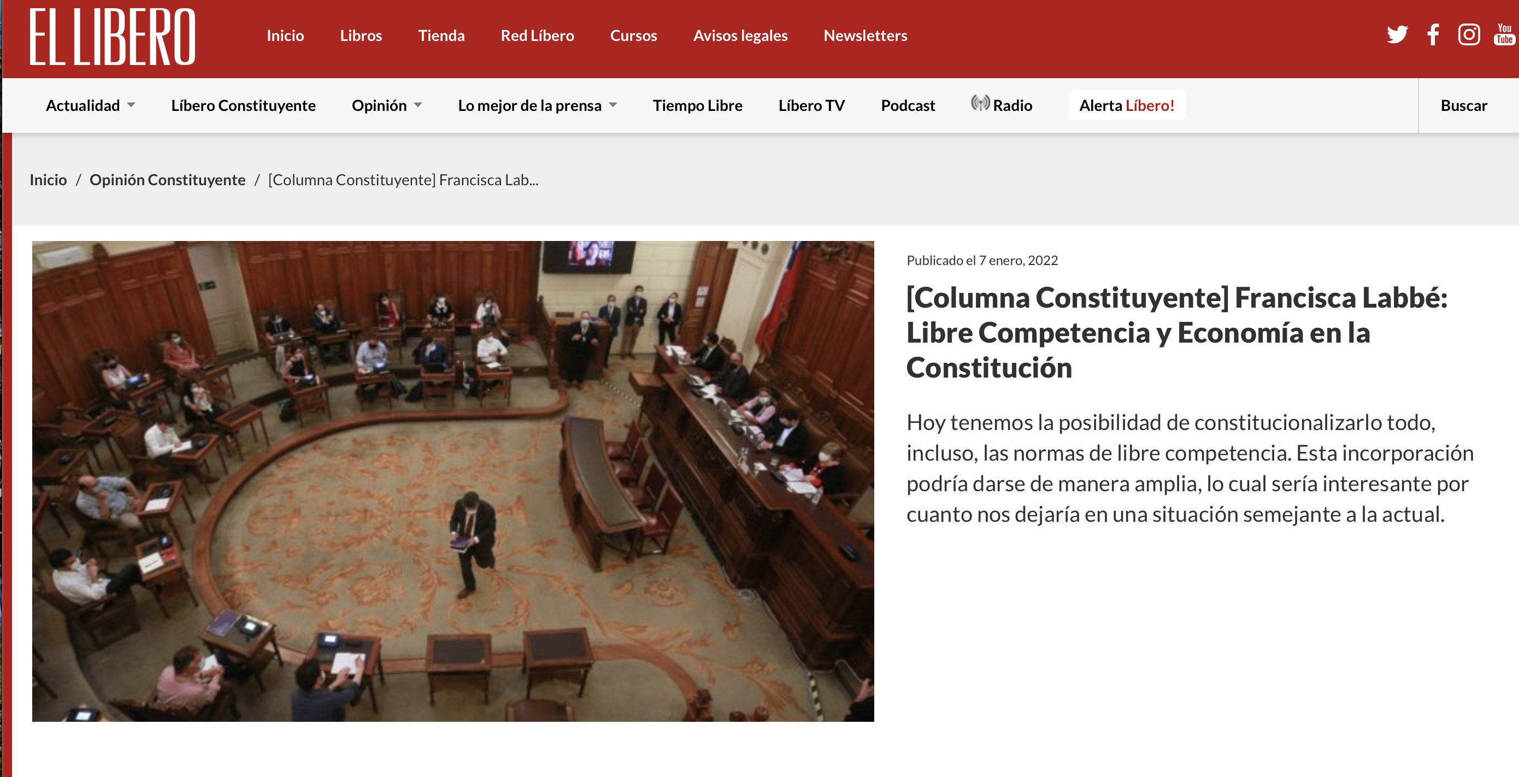Image resolution: width=1519 pixels, height=777 pixels.
Task: Click the article headline about Francisca Labbé
Action: coord(1176,333)
